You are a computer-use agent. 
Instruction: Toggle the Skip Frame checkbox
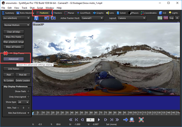coord(11,53)
